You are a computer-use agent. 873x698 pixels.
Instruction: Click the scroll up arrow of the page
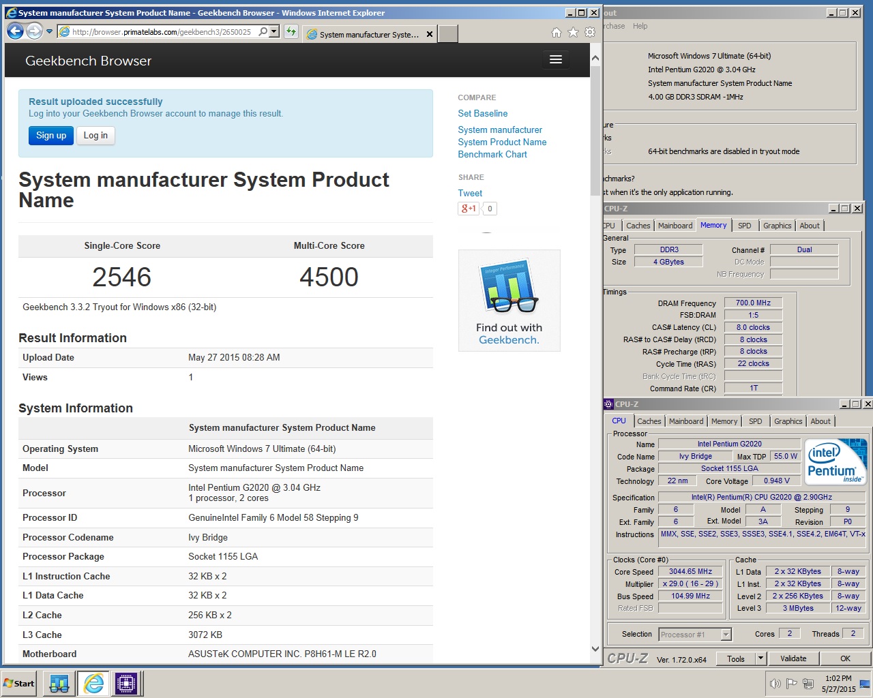tap(595, 59)
